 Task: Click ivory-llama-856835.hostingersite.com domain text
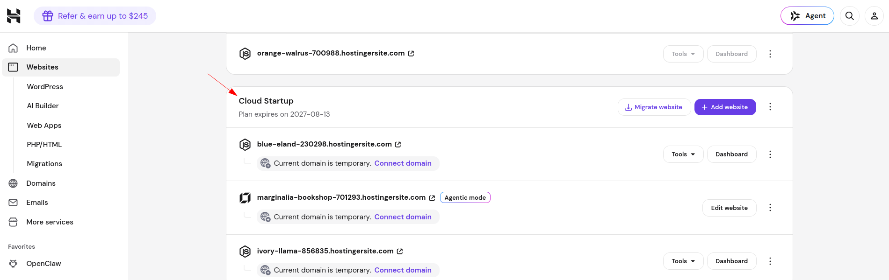point(325,251)
